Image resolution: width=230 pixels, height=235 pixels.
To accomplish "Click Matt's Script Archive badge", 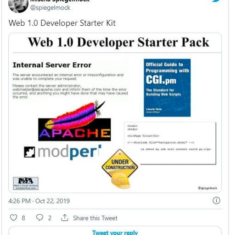I will coord(26,183).
